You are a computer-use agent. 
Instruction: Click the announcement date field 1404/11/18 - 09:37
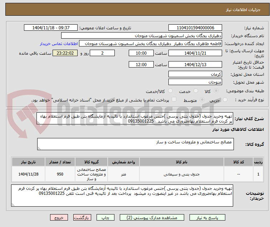(x=51, y=28)
